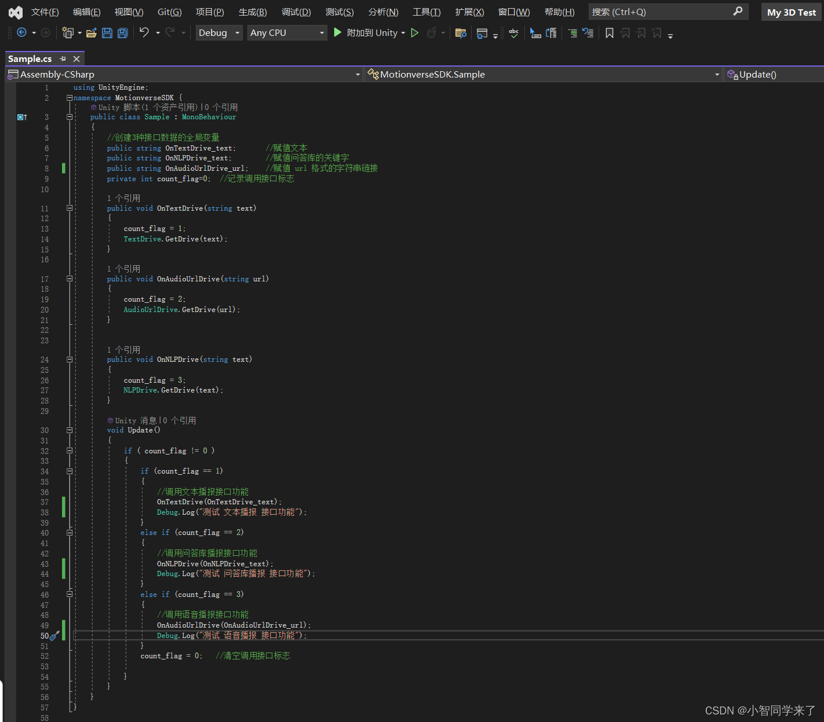Click the search magnifier icon
The image size is (824, 722).
click(x=738, y=12)
